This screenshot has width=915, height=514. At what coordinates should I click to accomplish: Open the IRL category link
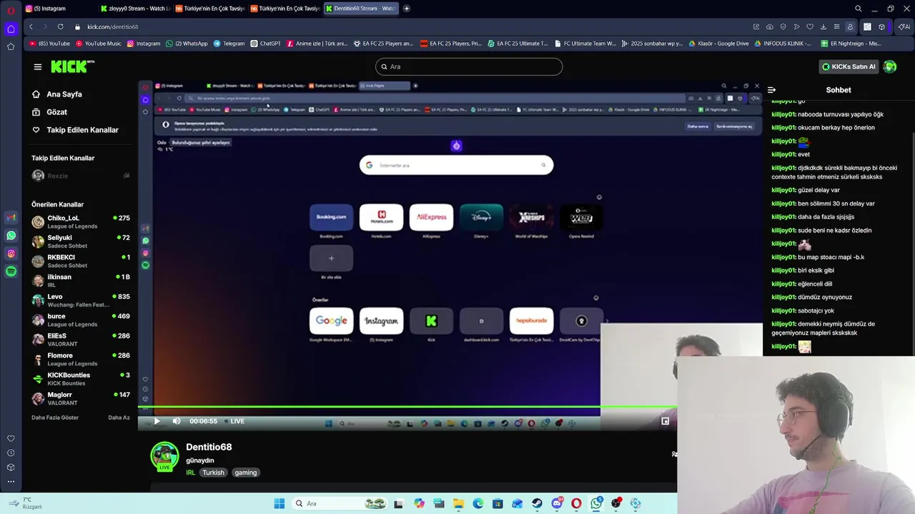tap(190, 473)
